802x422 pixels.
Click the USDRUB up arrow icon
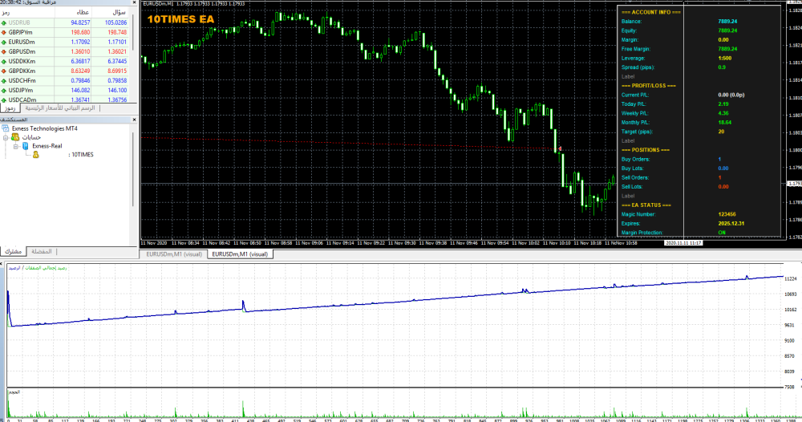tap(5, 22)
